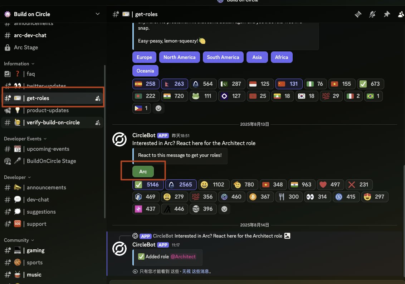The image size is (405, 284).
Task: Click the Oceania role button
Action: (145, 71)
